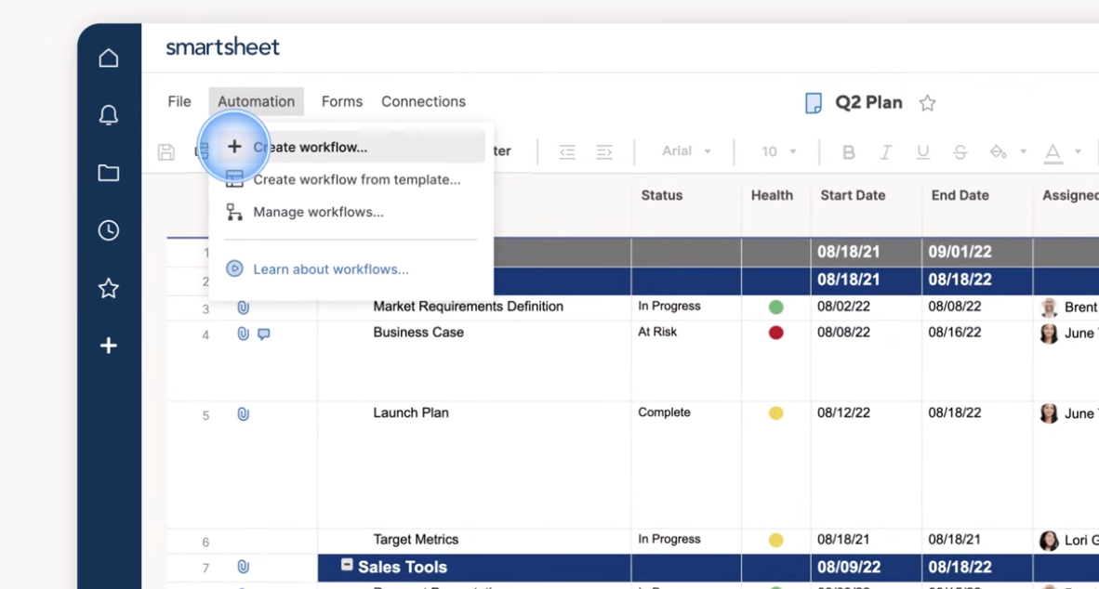Viewport: 1099px width, 589px height.
Task: Click the Complete status cell
Action: (664, 412)
